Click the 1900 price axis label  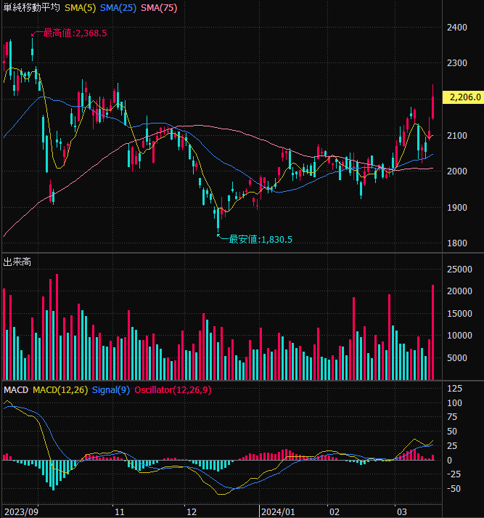pyautogui.click(x=457, y=208)
